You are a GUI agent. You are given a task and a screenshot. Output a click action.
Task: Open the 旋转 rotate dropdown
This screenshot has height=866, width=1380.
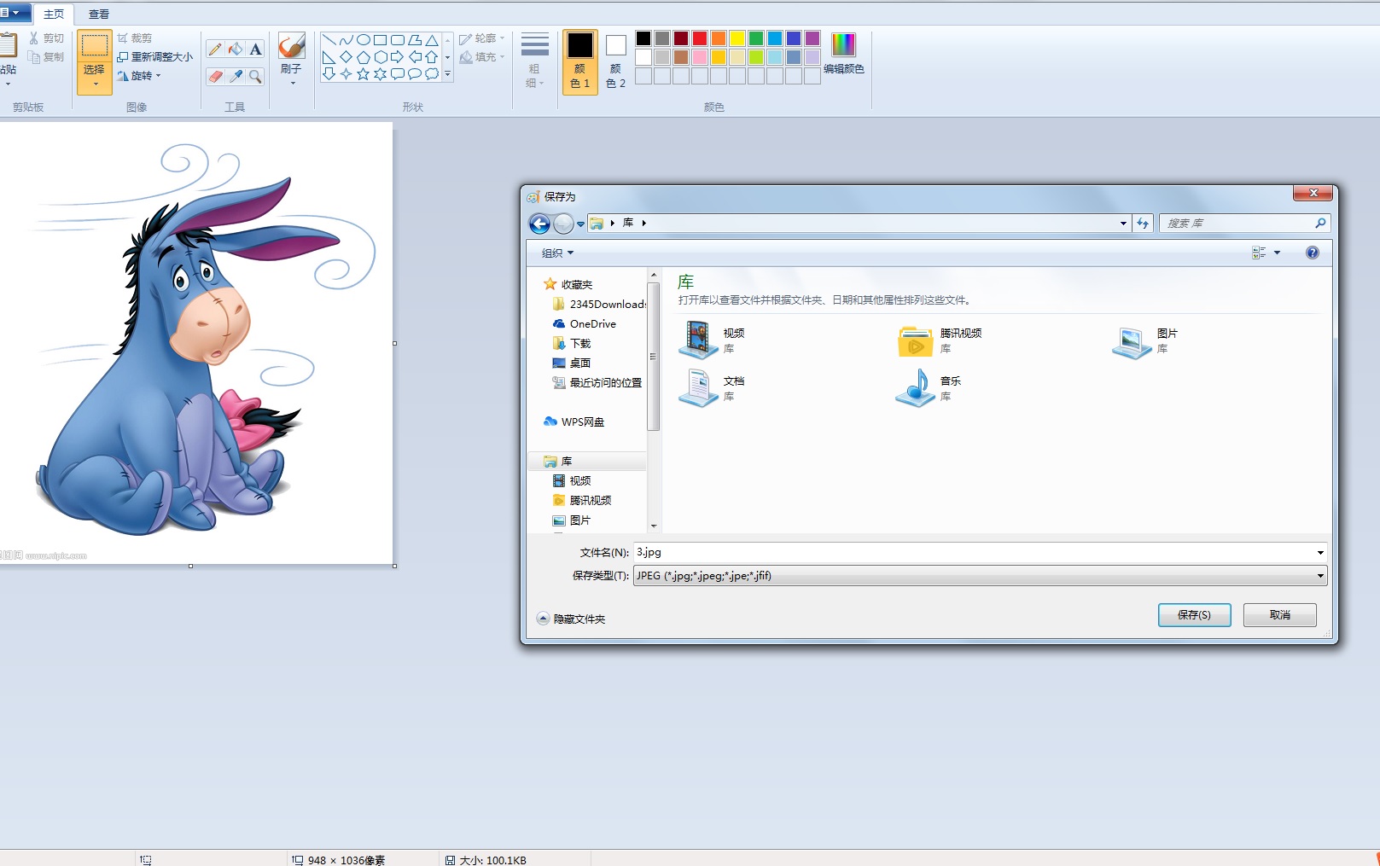140,76
